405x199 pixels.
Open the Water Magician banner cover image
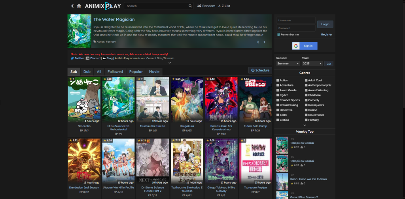pos(79,31)
